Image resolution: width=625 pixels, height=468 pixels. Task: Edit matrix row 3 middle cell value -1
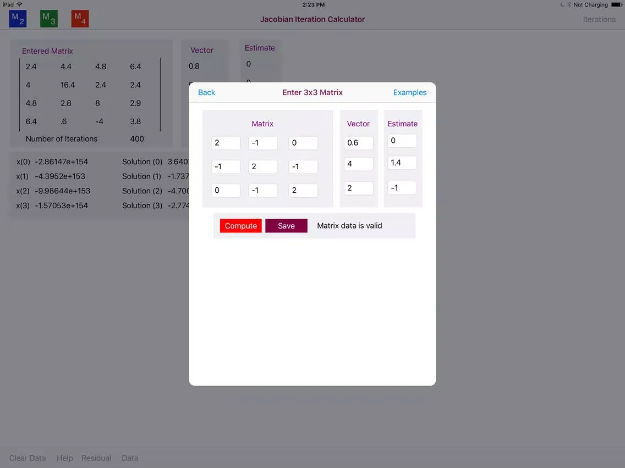click(x=263, y=190)
